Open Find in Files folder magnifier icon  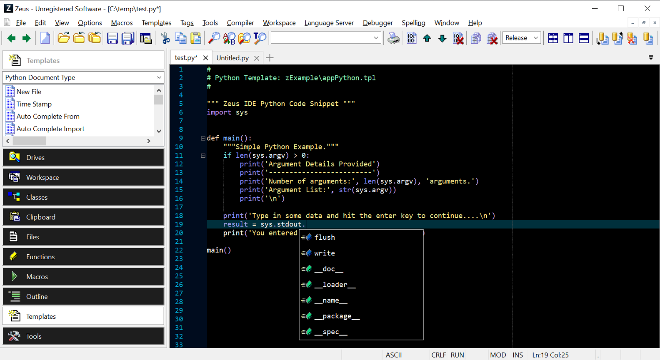point(245,38)
